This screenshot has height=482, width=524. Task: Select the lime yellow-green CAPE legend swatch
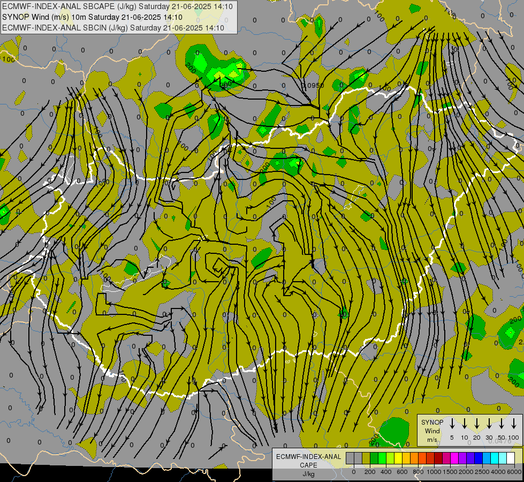(390, 458)
